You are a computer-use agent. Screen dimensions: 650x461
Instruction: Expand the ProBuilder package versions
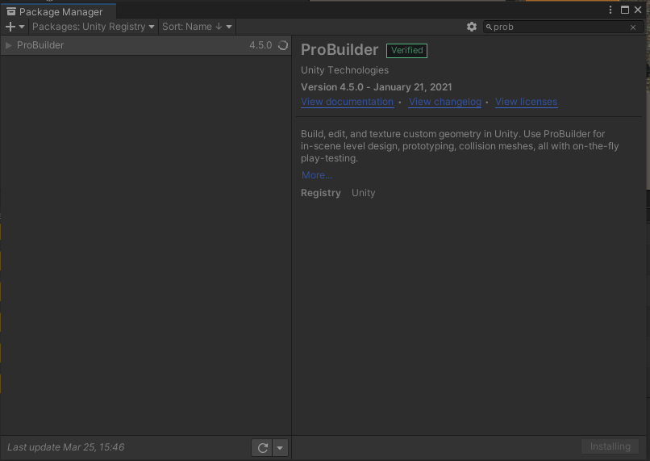8,45
